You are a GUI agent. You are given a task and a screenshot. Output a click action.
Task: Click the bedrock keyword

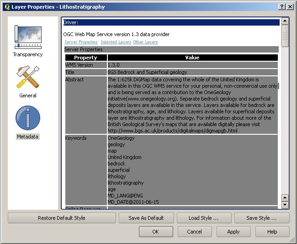(x=117, y=164)
